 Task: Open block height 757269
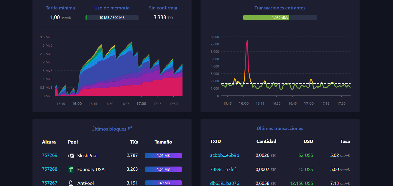pos(50,155)
